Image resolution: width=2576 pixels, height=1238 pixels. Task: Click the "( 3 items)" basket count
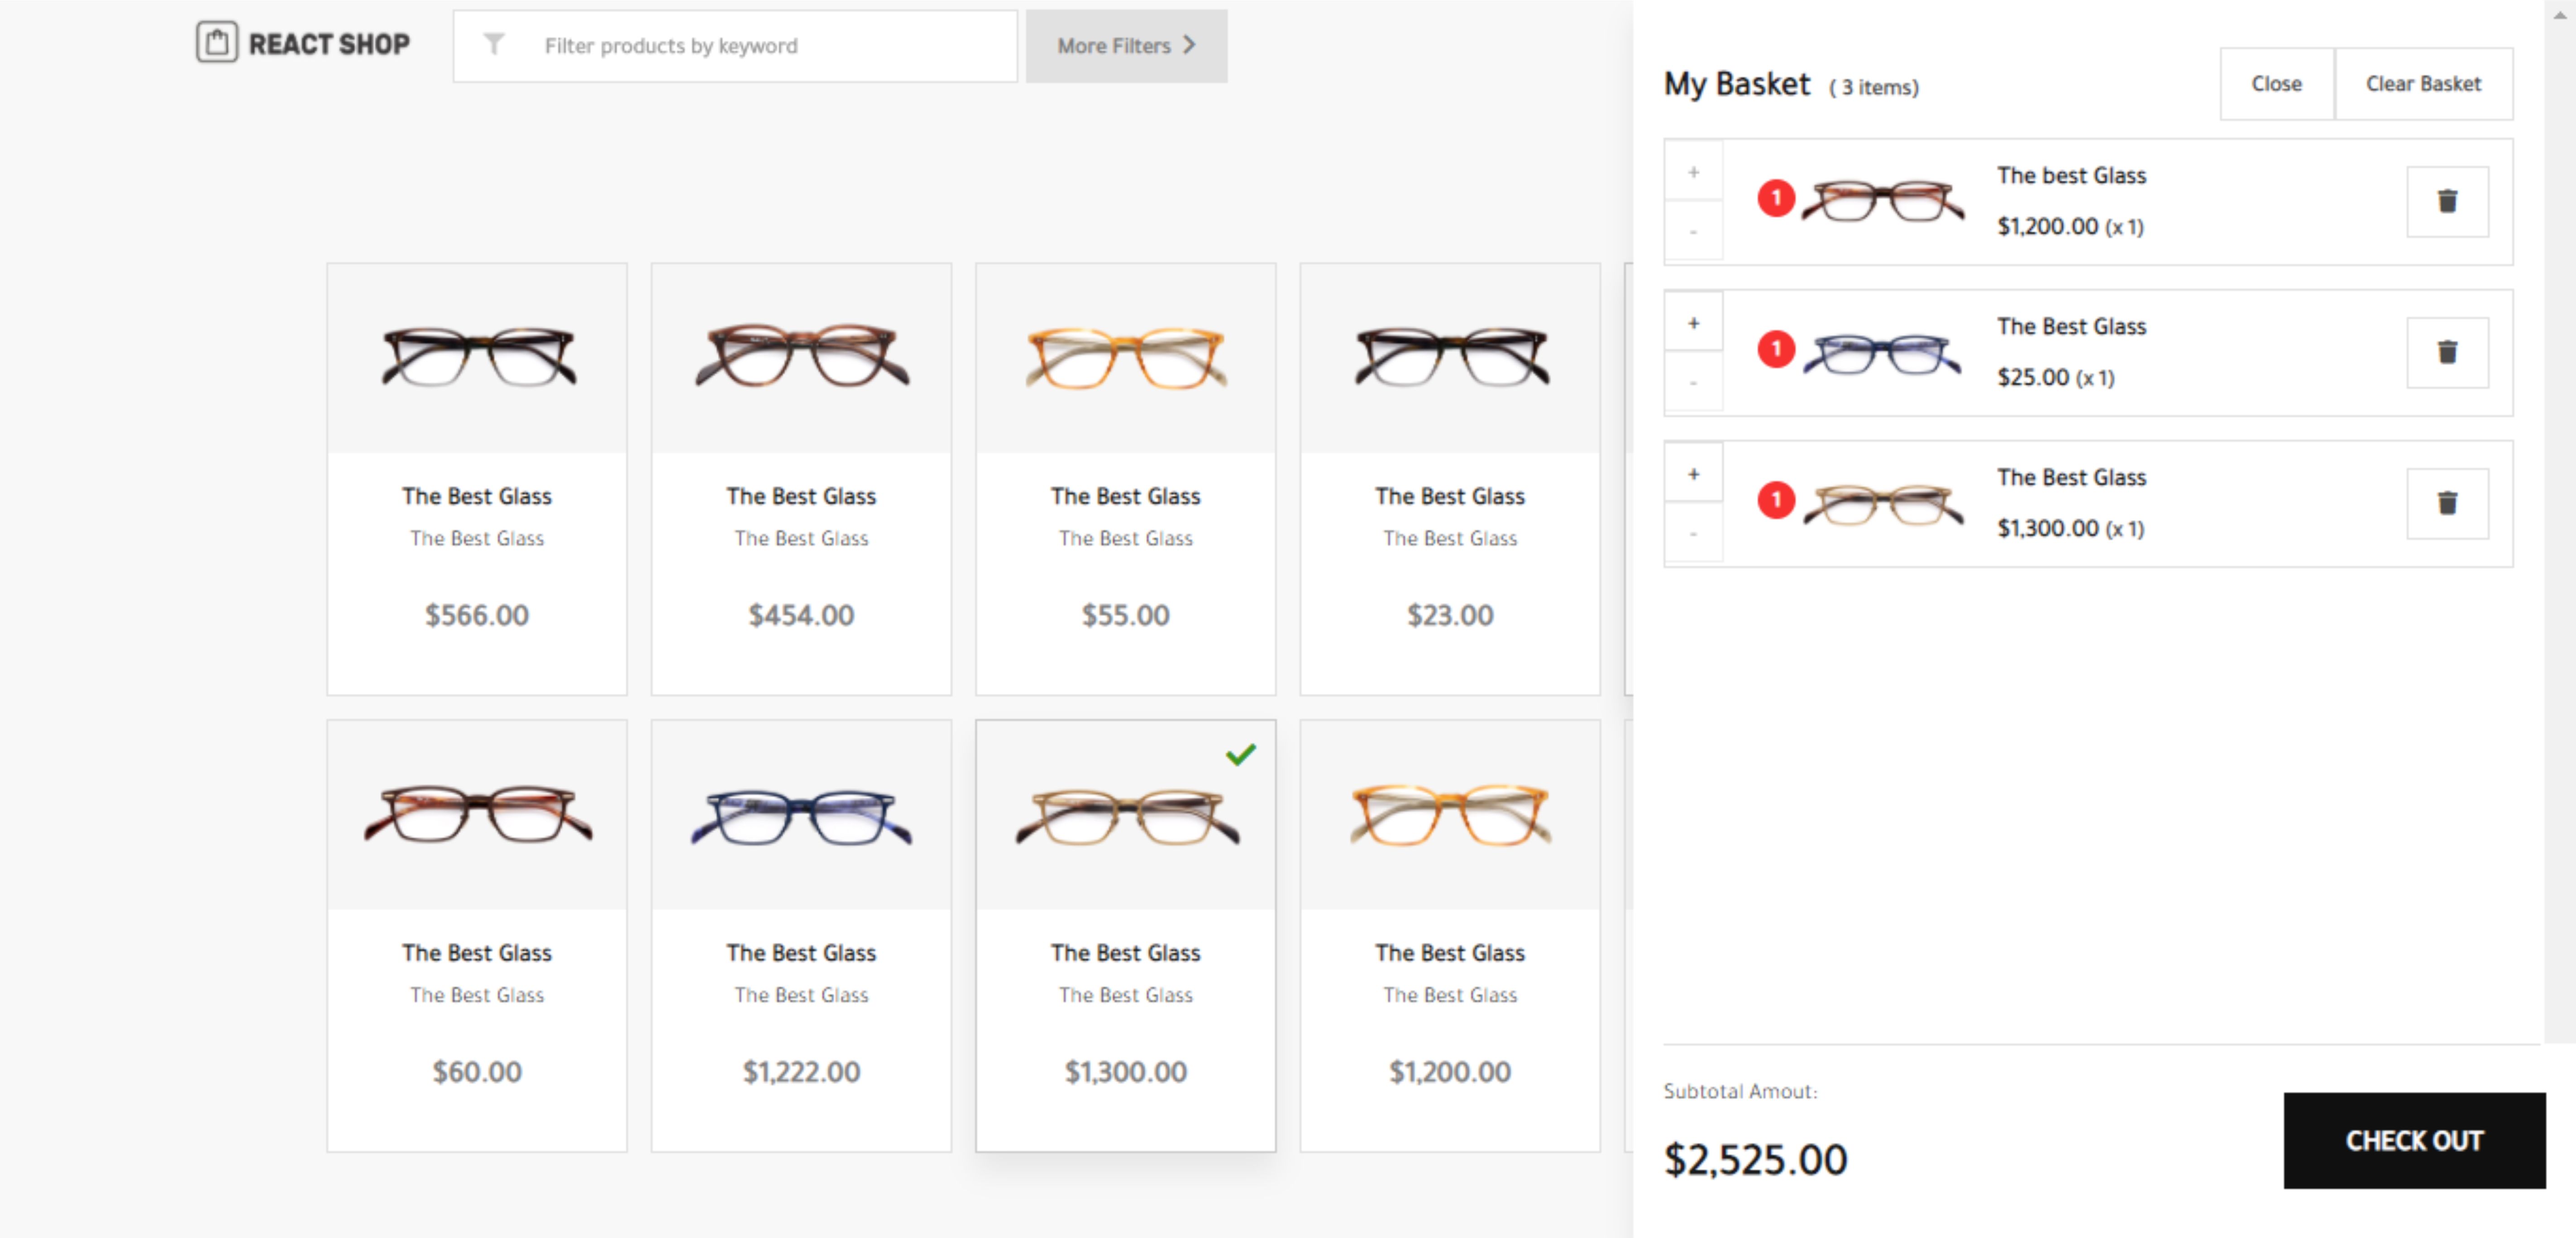pos(1873,88)
